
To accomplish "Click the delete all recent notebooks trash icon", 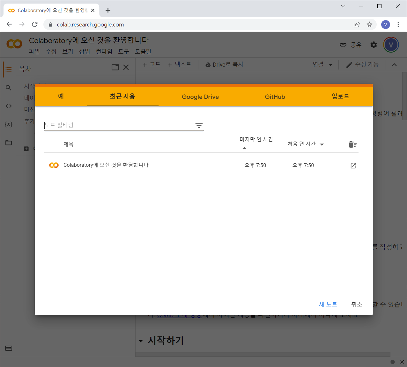I will pos(352,144).
